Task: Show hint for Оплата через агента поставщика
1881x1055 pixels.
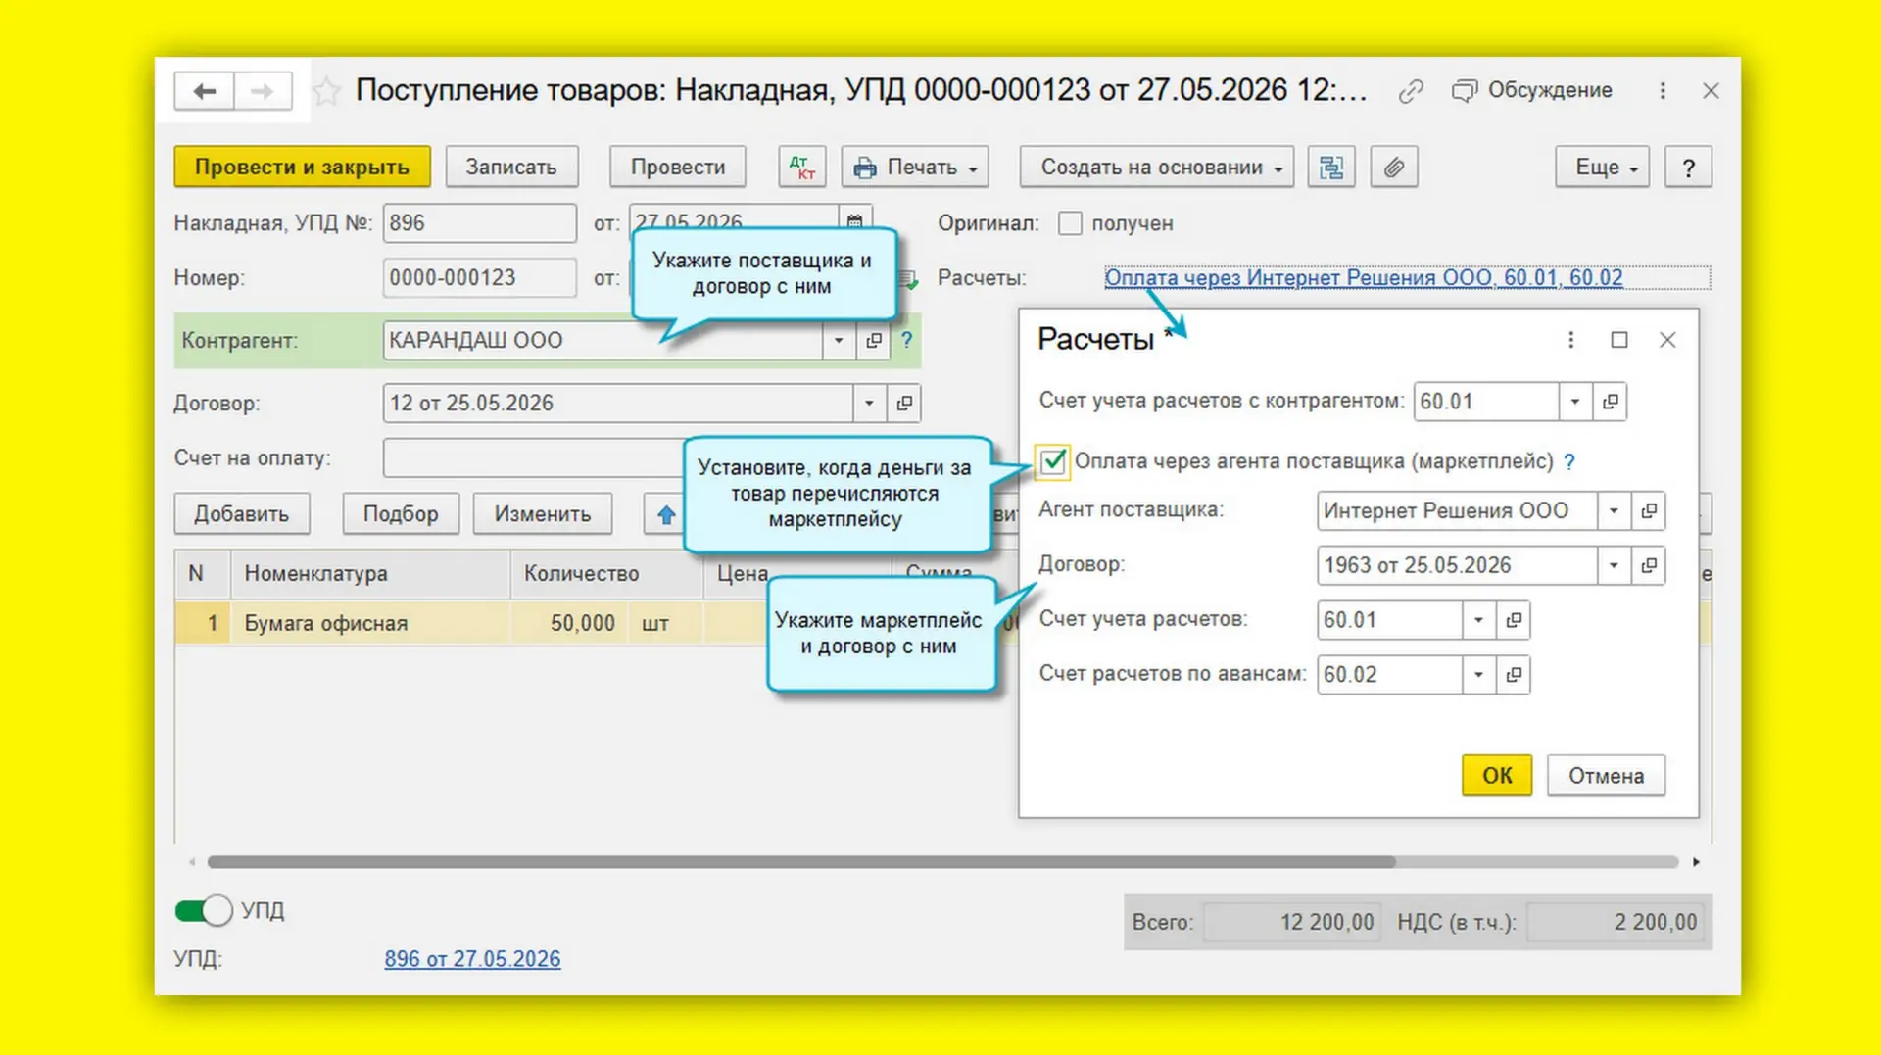Action: coord(1569,462)
